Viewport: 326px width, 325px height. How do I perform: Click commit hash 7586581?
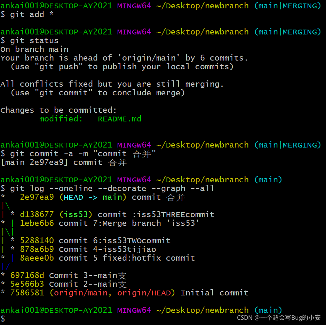27,293
